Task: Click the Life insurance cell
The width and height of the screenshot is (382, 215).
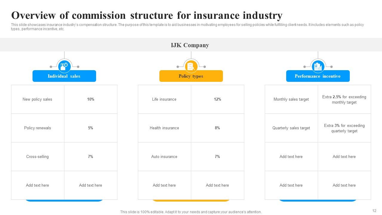Action: click(x=164, y=99)
